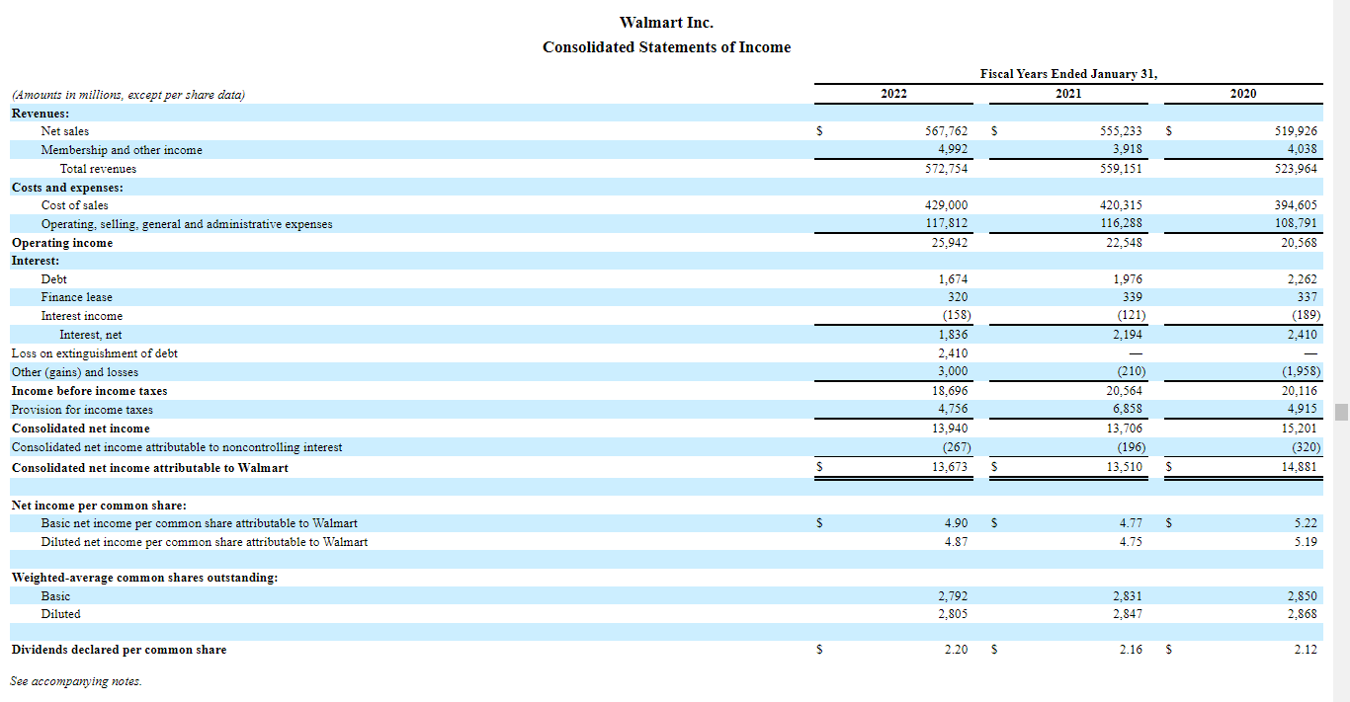1350x702 pixels.
Task: Click the 'Operating income' row label
Action: (62, 243)
